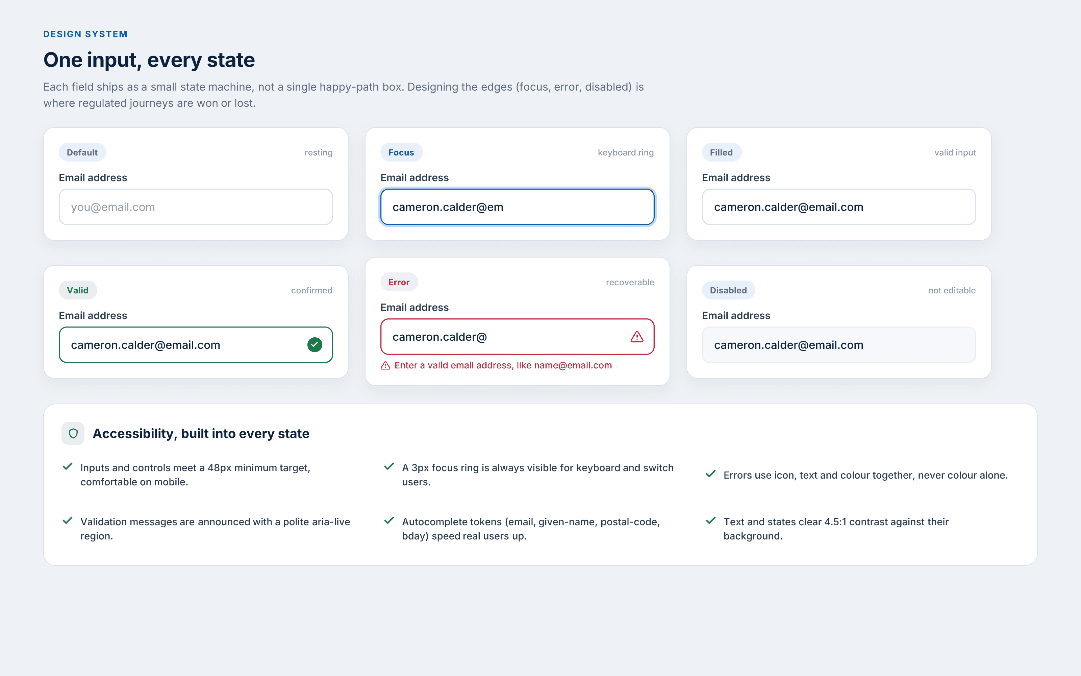1081x676 pixels.
Task: Click the Focus state badge
Action: point(401,152)
